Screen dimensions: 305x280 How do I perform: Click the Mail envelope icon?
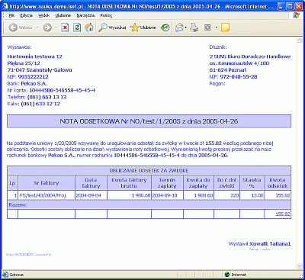coord(179,27)
